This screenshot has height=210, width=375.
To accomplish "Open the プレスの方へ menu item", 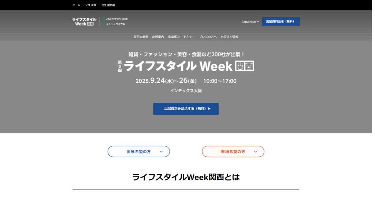I will (208, 37).
